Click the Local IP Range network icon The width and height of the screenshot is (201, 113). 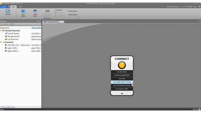click(6, 34)
